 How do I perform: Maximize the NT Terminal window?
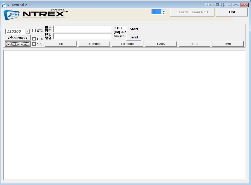click(x=236, y=5)
